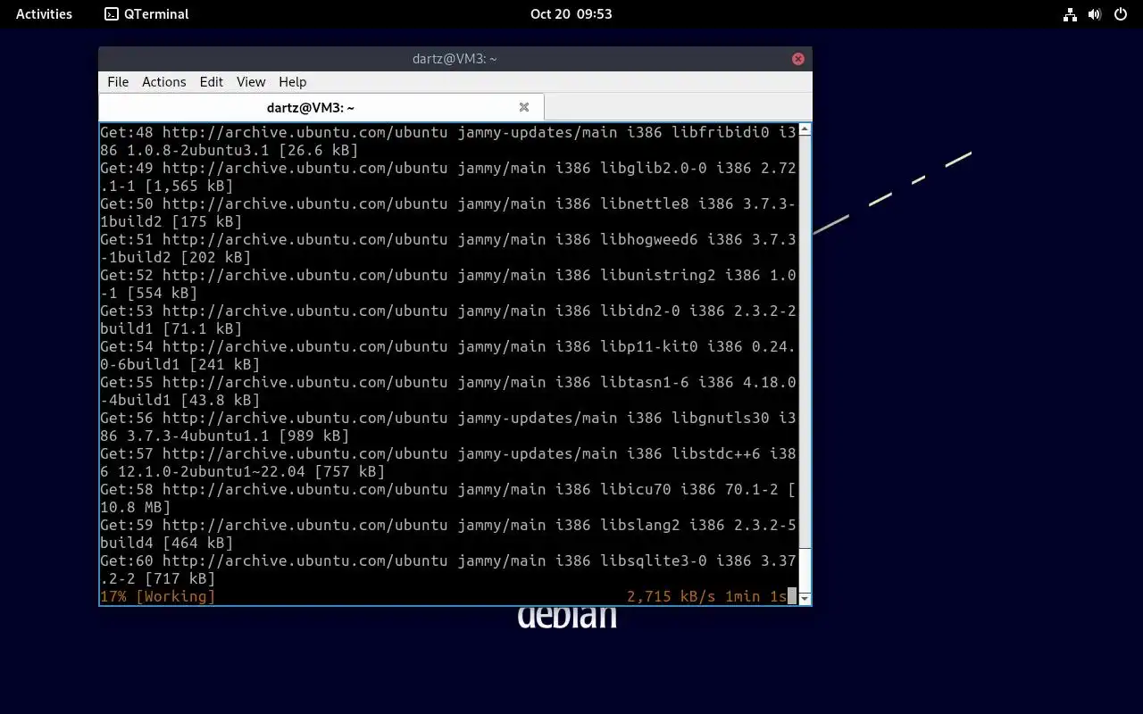Viewport: 1143px width, 714px height.
Task: Click the Get:48 libfribidi0 line
Action: (447, 141)
